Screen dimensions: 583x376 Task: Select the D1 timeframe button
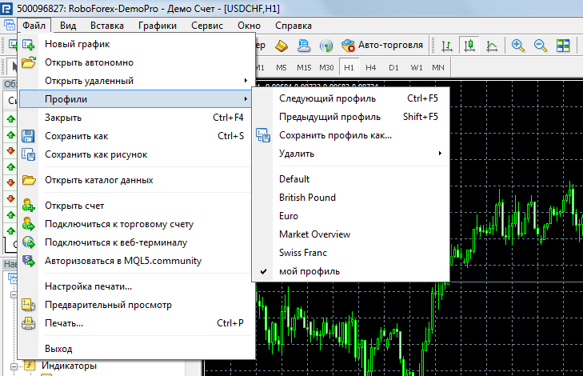(393, 66)
